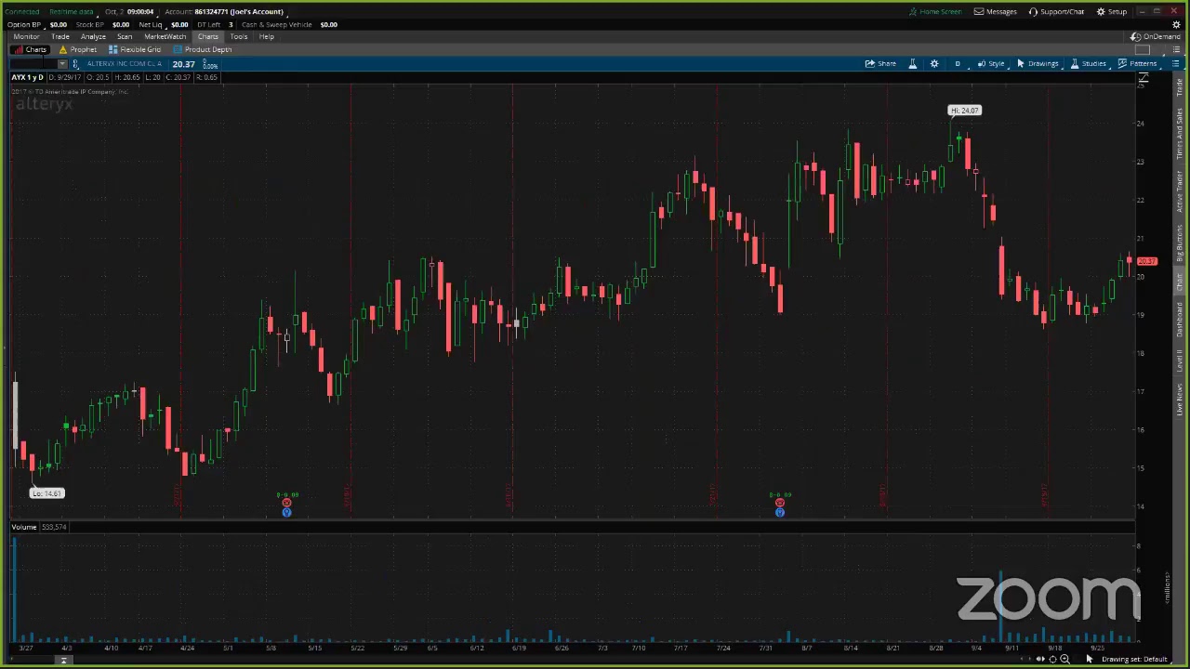
Task: Click the August earnings event marker
Action: (x=779, y=503)
